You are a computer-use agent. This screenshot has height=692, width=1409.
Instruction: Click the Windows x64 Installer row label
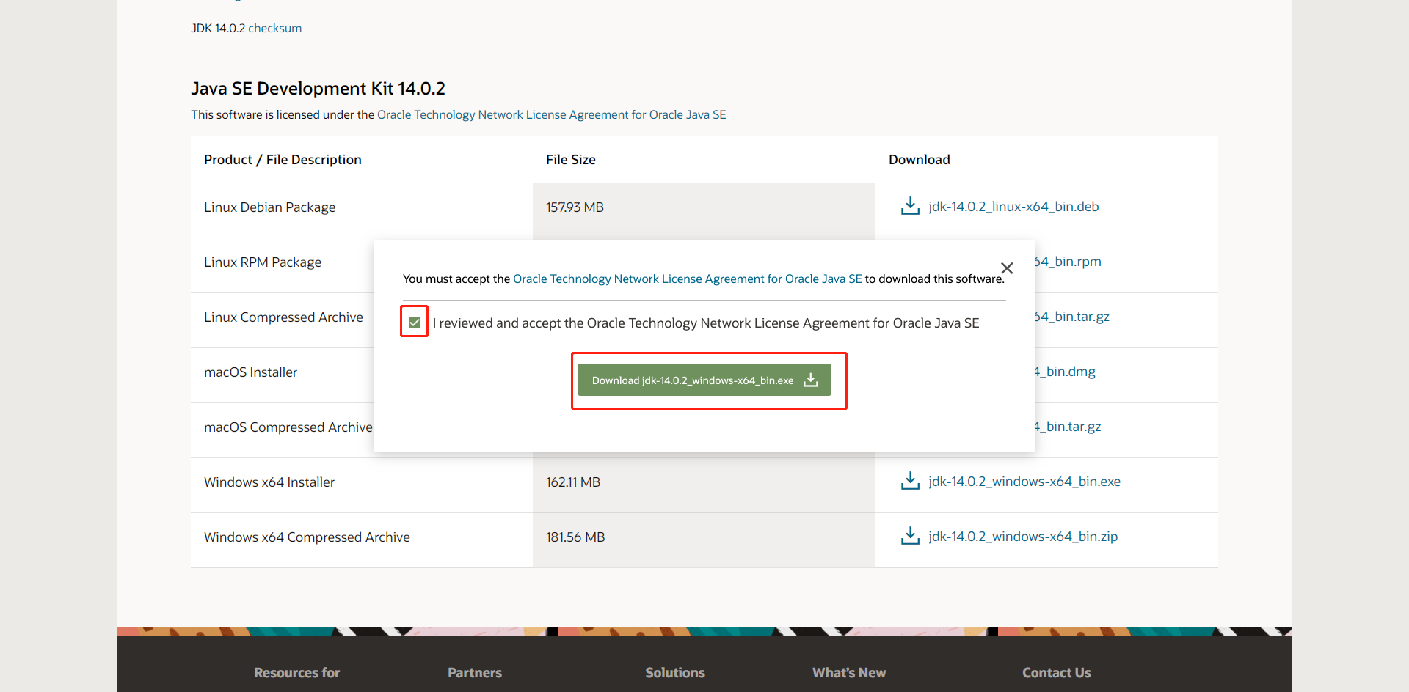click(x=269, y=482)
